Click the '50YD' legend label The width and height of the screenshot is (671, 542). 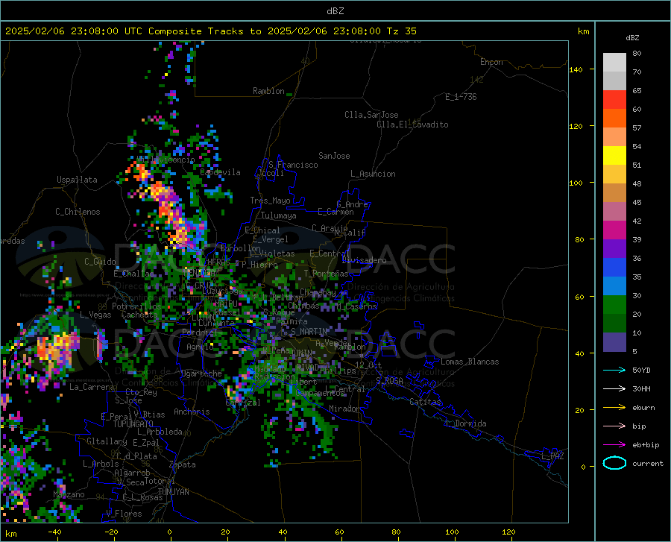coord(641,370)
